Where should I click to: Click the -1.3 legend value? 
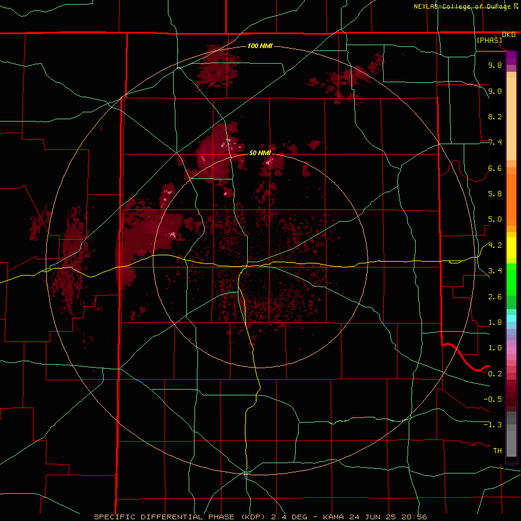[493, 425]
